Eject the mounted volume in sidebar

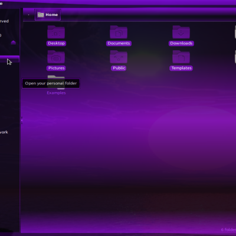coord(13,42)
